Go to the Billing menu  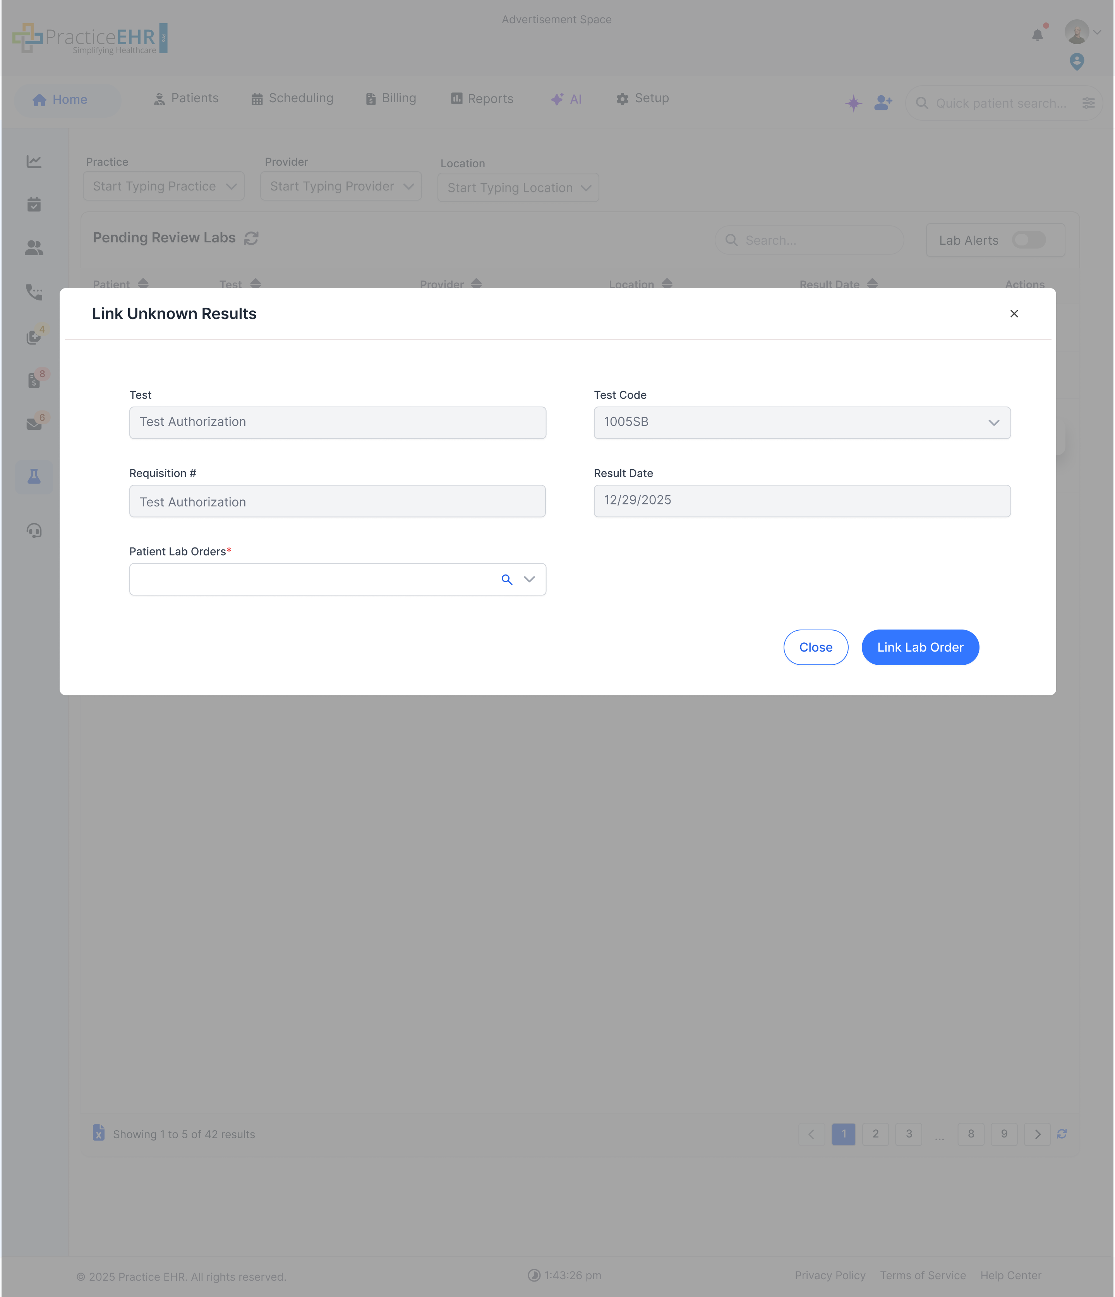click(391, 99)
